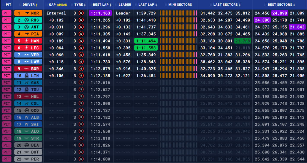Click green last lap 1:11.558
Image resolution: width=307 pixels, height=163 pixels.
coord(146,48)
